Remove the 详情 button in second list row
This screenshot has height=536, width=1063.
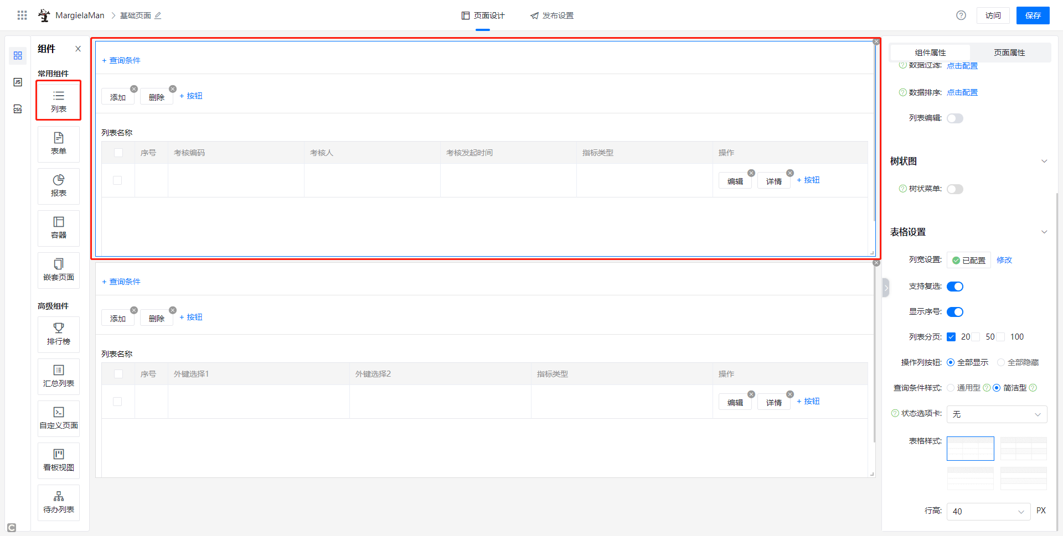tap(790, 394)
